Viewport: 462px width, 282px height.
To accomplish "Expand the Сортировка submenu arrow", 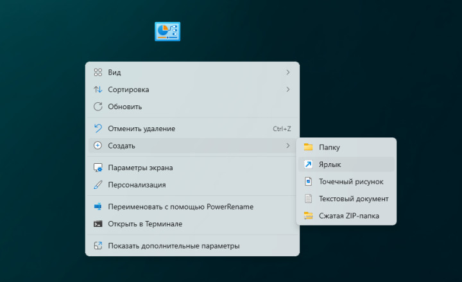I will click(x=288, y=89).
